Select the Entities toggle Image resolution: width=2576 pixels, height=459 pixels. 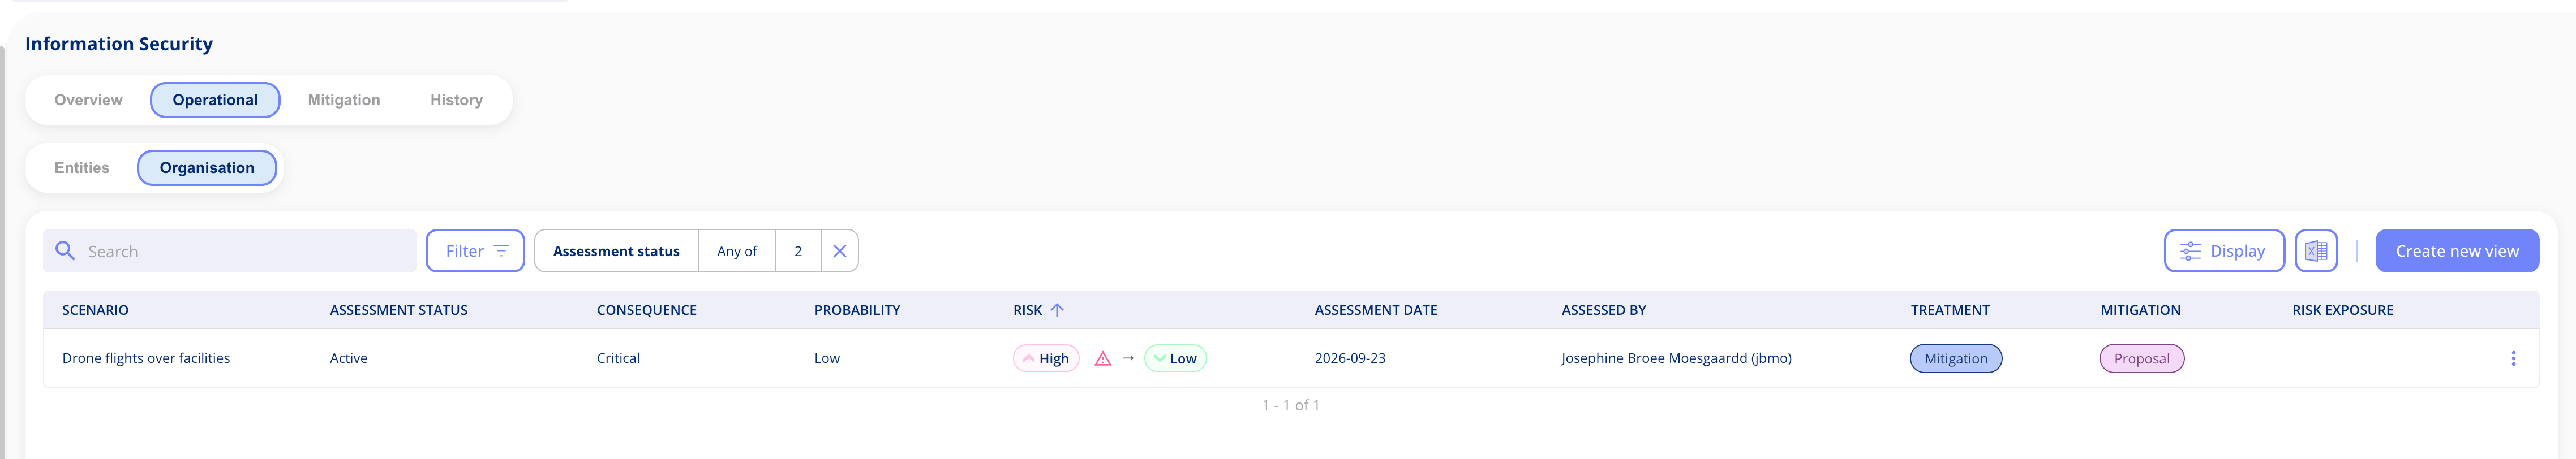tap(82, 168)
